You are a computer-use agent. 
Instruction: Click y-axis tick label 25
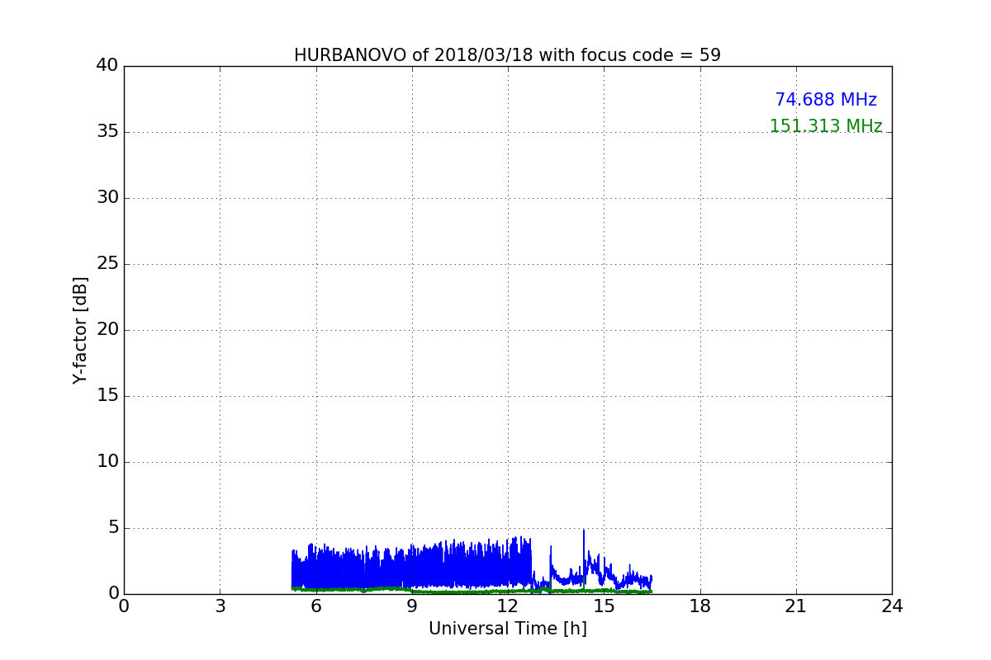click(x=107, y=263)
